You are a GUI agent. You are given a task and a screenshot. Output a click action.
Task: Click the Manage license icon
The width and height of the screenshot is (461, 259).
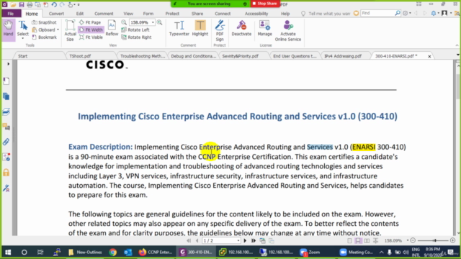(x=264, y=29)
